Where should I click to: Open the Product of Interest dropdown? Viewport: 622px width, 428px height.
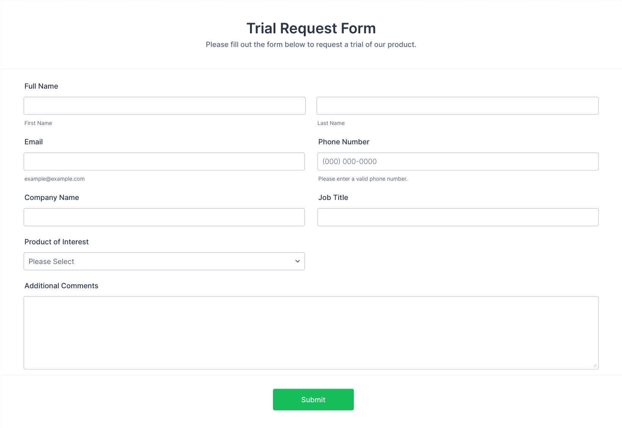click(164, 261)
